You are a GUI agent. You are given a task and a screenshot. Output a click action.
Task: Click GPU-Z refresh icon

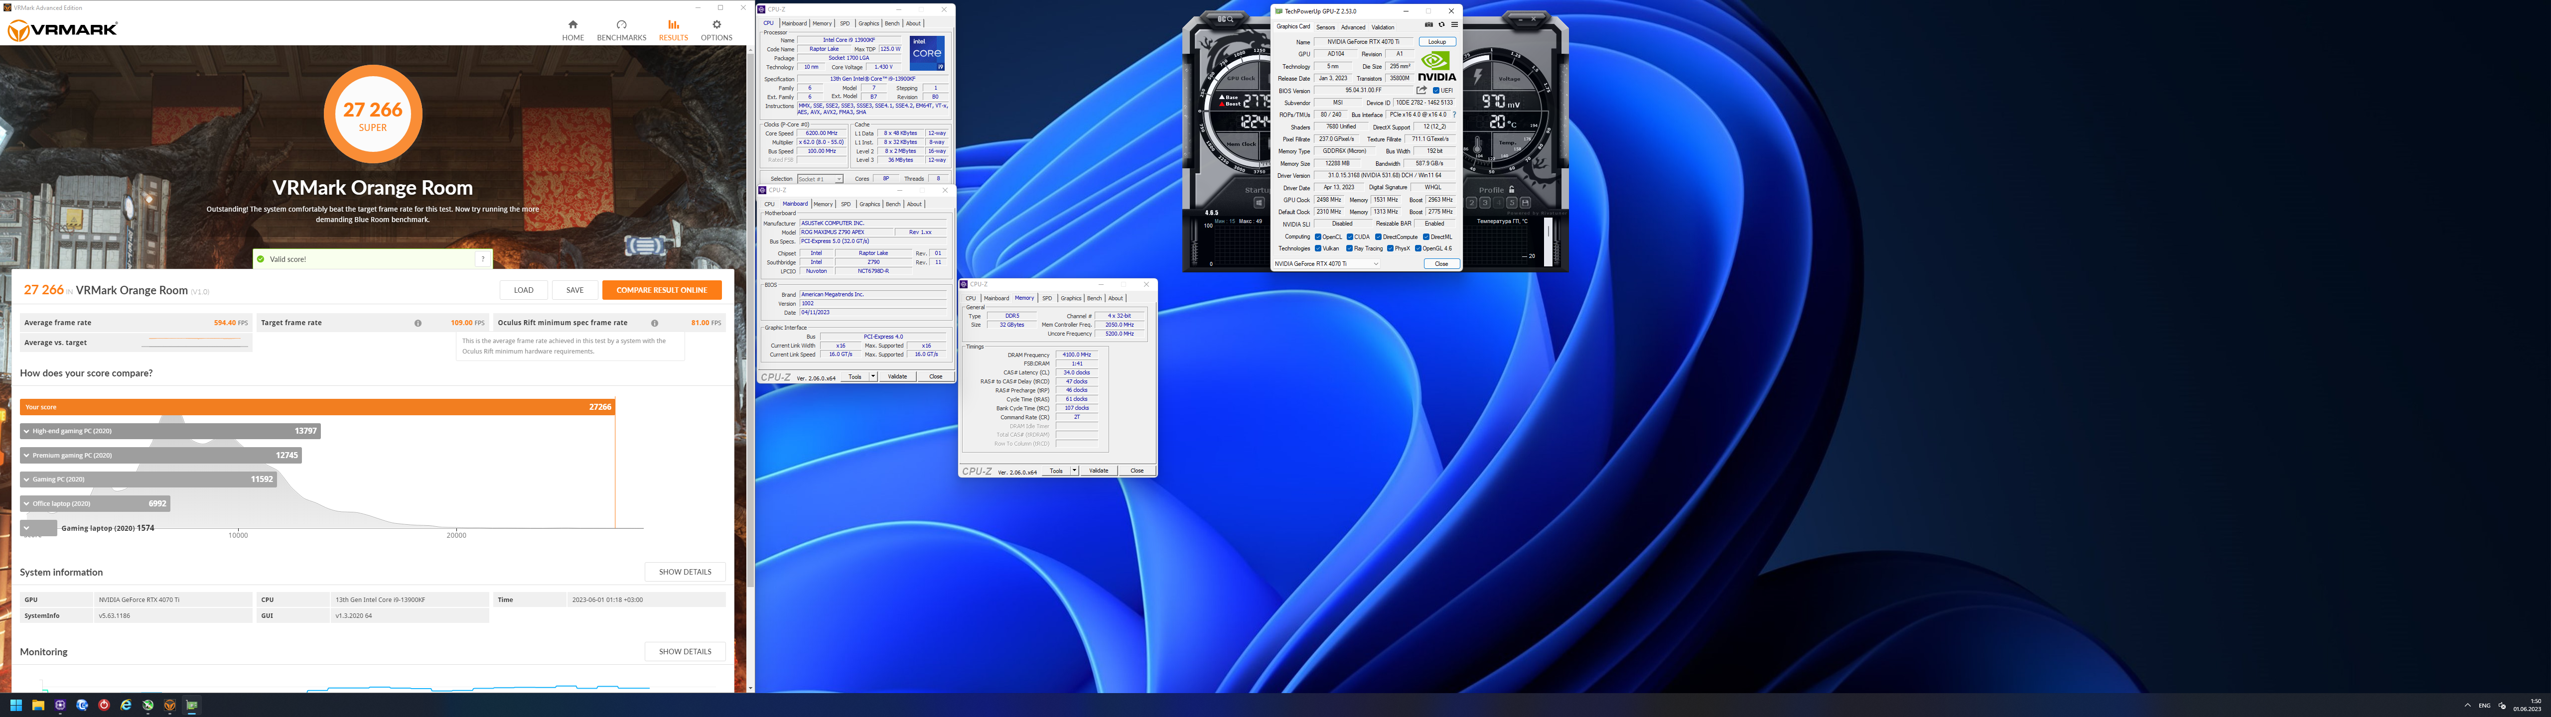click(1442, 25)
